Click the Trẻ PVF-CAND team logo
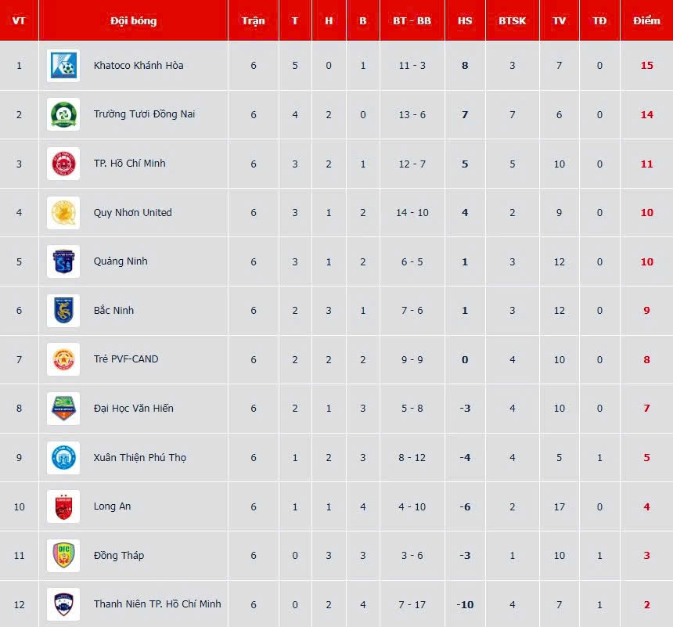Image resolution: width=673 pixels, height=627 pixels. (63, 359)
